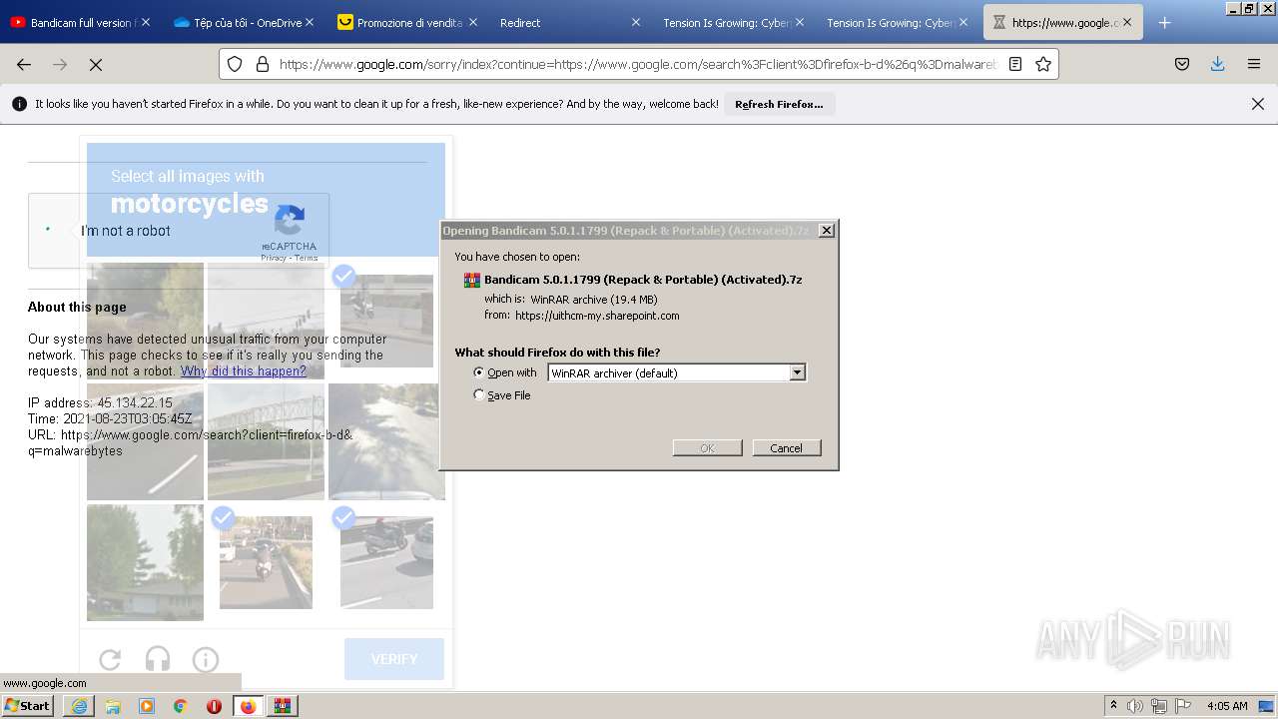Dismiss the Refresh Firefox notification bar
1278x719 pixels.
[1258, 104]
